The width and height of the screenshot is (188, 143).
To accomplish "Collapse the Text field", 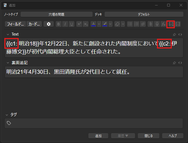I will click(8, 34).
